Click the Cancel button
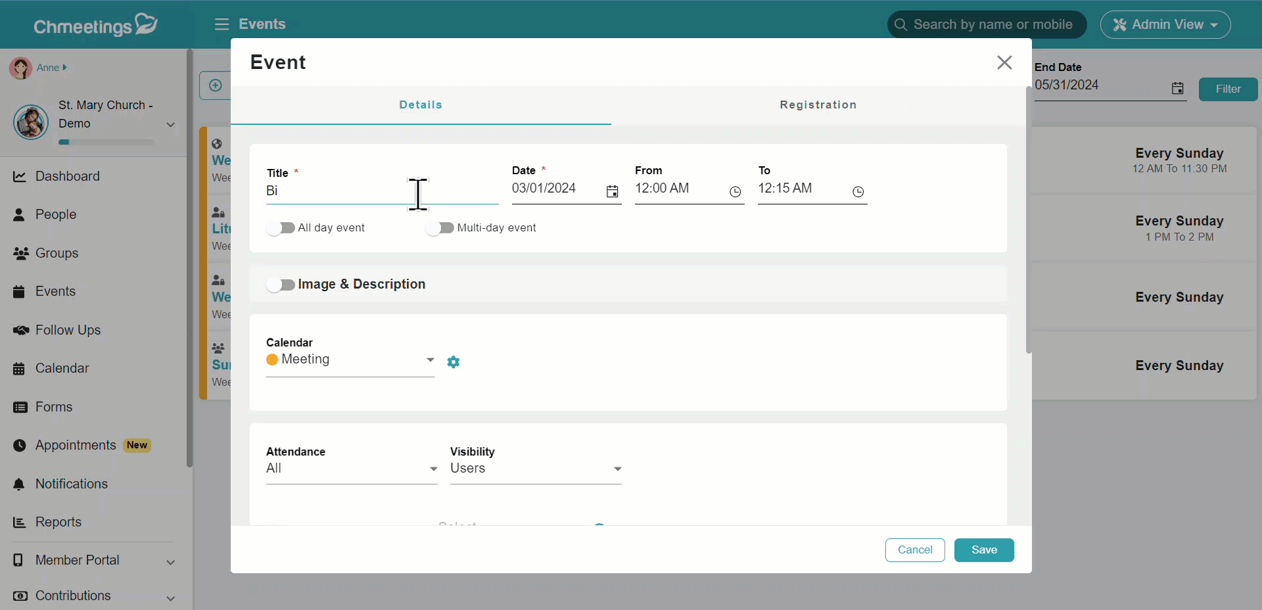The image size is (1262, 610). click(915, 550)
